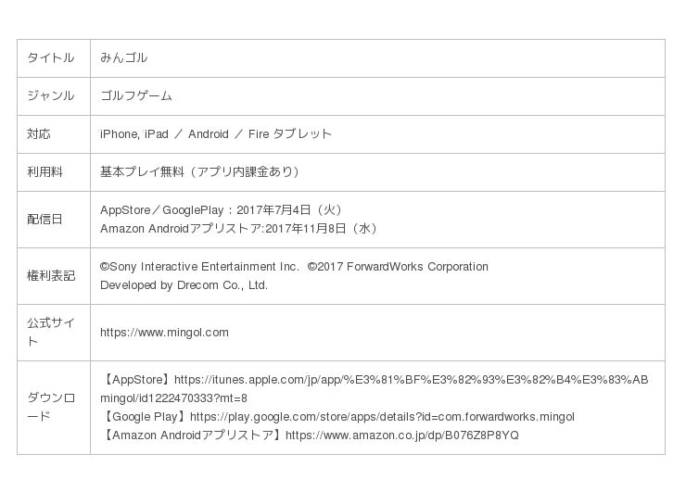Click the iPhone, iPad / Android platform text
This screenshot has width=686, height=492.
click(x=215, y=134)
